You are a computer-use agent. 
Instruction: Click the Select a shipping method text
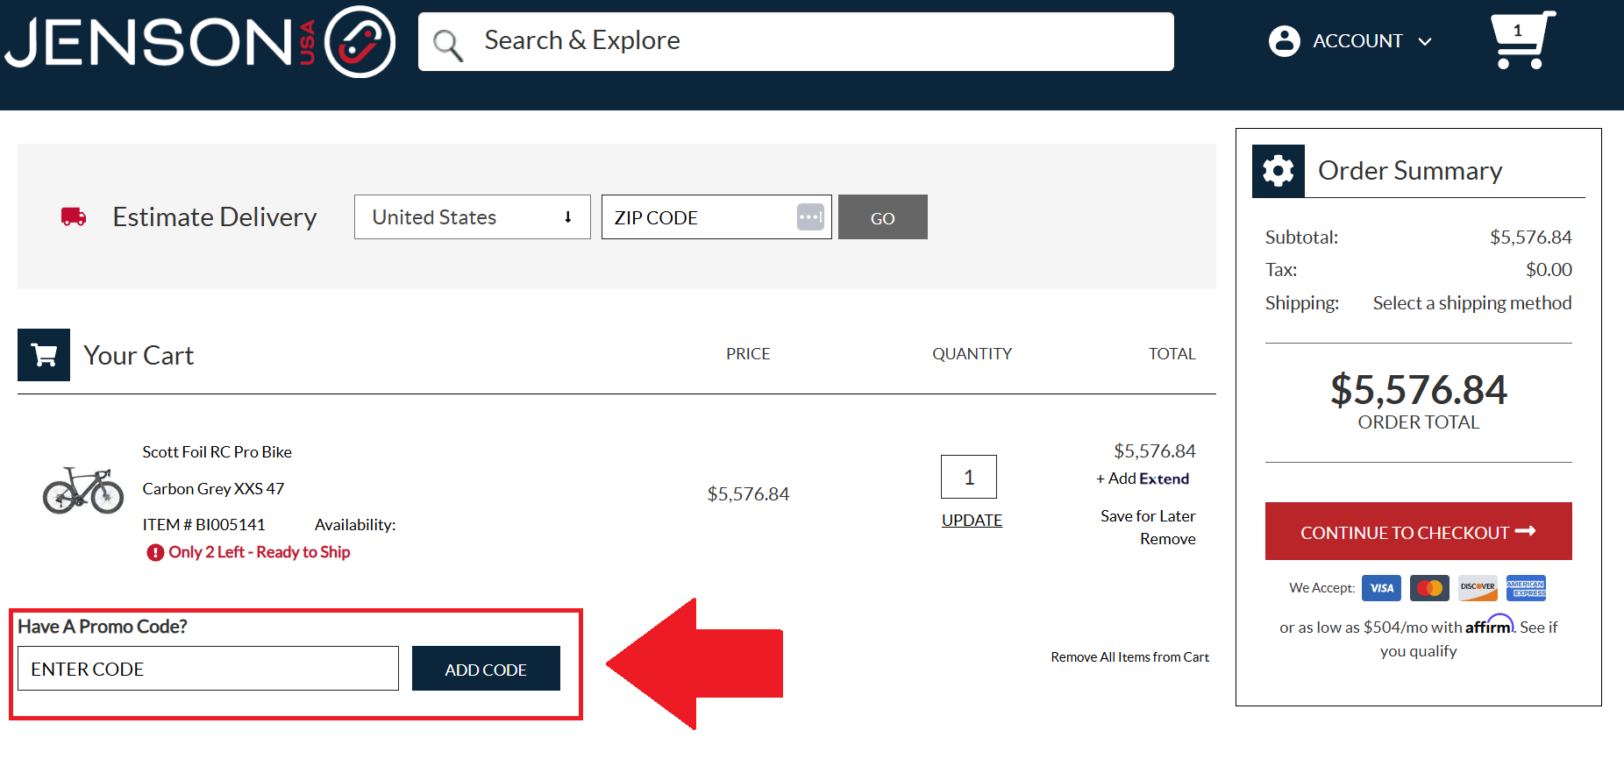1472,303
